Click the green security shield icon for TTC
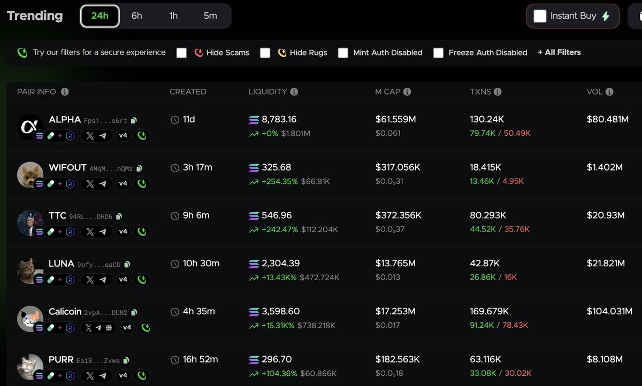This screenshot has width=642, height=386. [142, 231]
